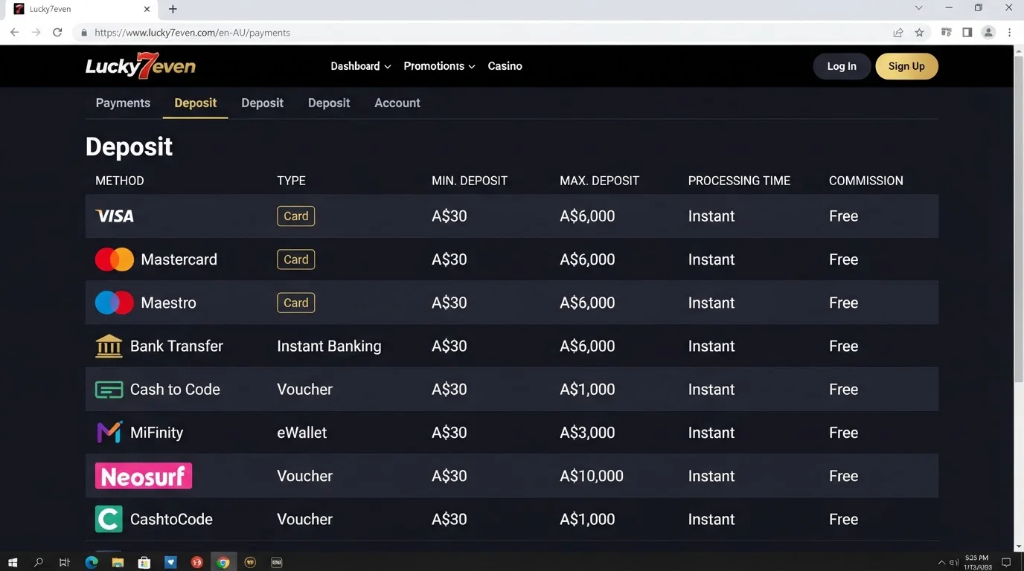Click the Card badge in the Maestro row
This screenshot has height=571, width=1024.
point(296,303)
